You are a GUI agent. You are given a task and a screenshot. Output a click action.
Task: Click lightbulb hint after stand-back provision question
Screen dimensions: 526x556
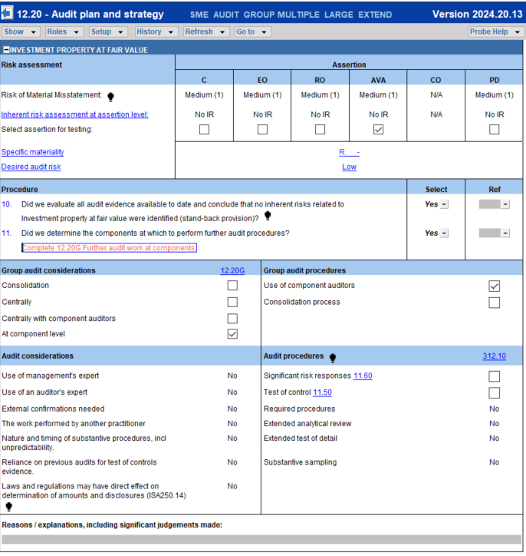pos(268,216)
